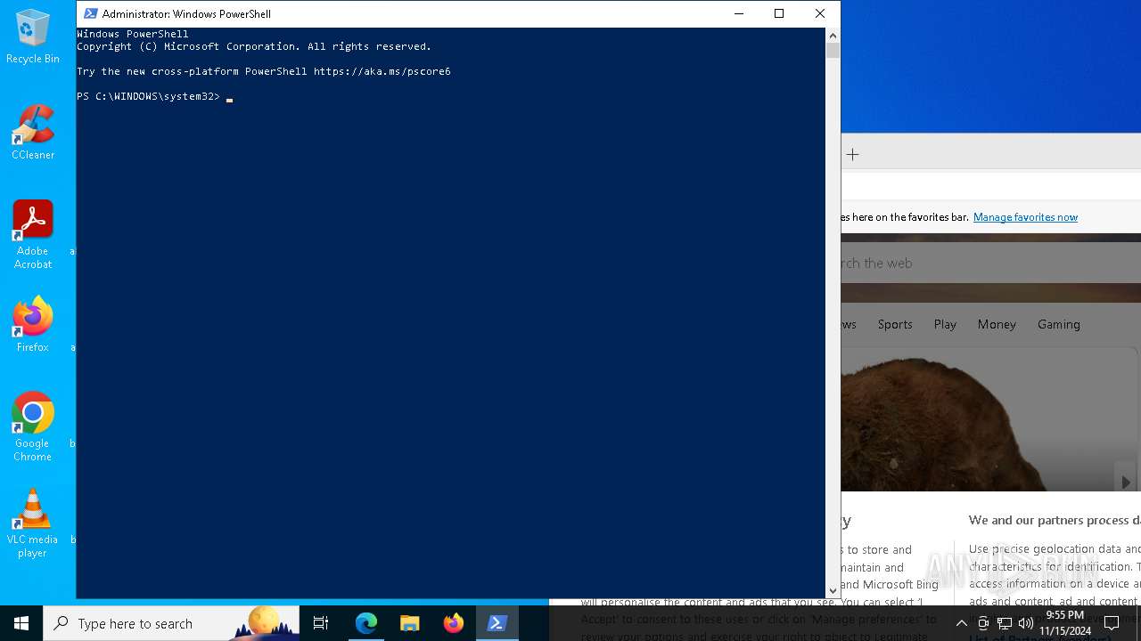The image size is (1141, 641).
Task: Open File Explorer from the taskbar
Action: click(x=410, y=623)
